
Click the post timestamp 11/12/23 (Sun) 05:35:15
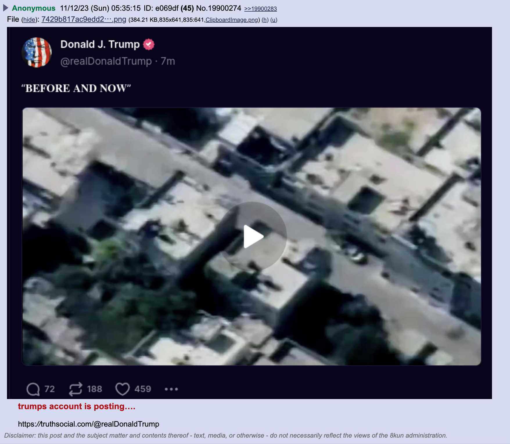pyautogui.click(x=100, y=8)
